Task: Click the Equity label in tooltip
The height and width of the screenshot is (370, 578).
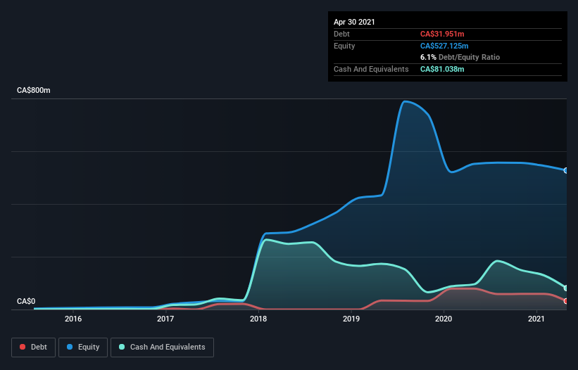Action: [344, 46]
